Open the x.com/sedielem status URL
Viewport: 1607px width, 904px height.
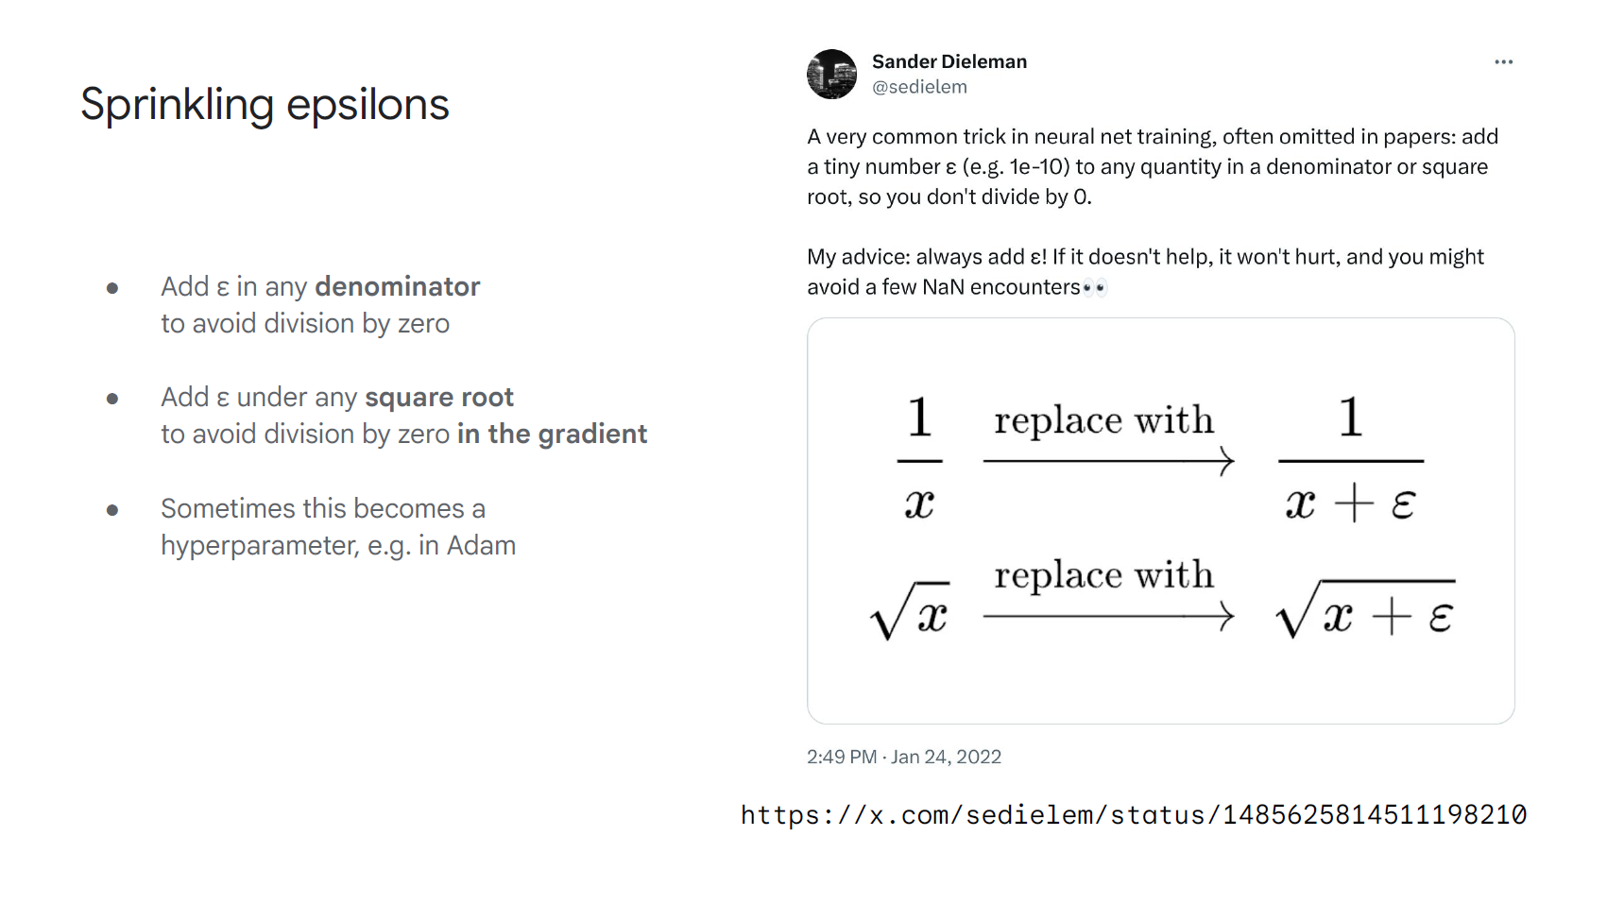1134,814
